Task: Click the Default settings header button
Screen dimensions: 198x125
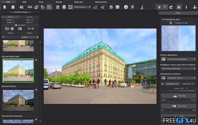Action: click(21, 12)
